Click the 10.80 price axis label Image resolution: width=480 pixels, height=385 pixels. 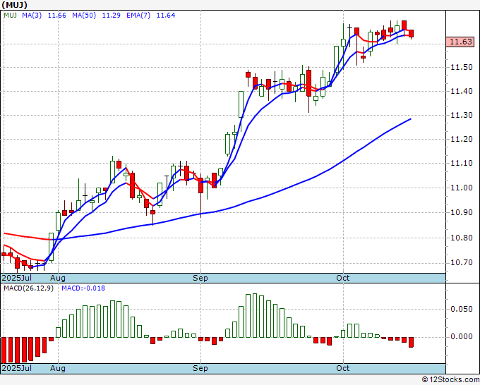[x=462, y=238]
